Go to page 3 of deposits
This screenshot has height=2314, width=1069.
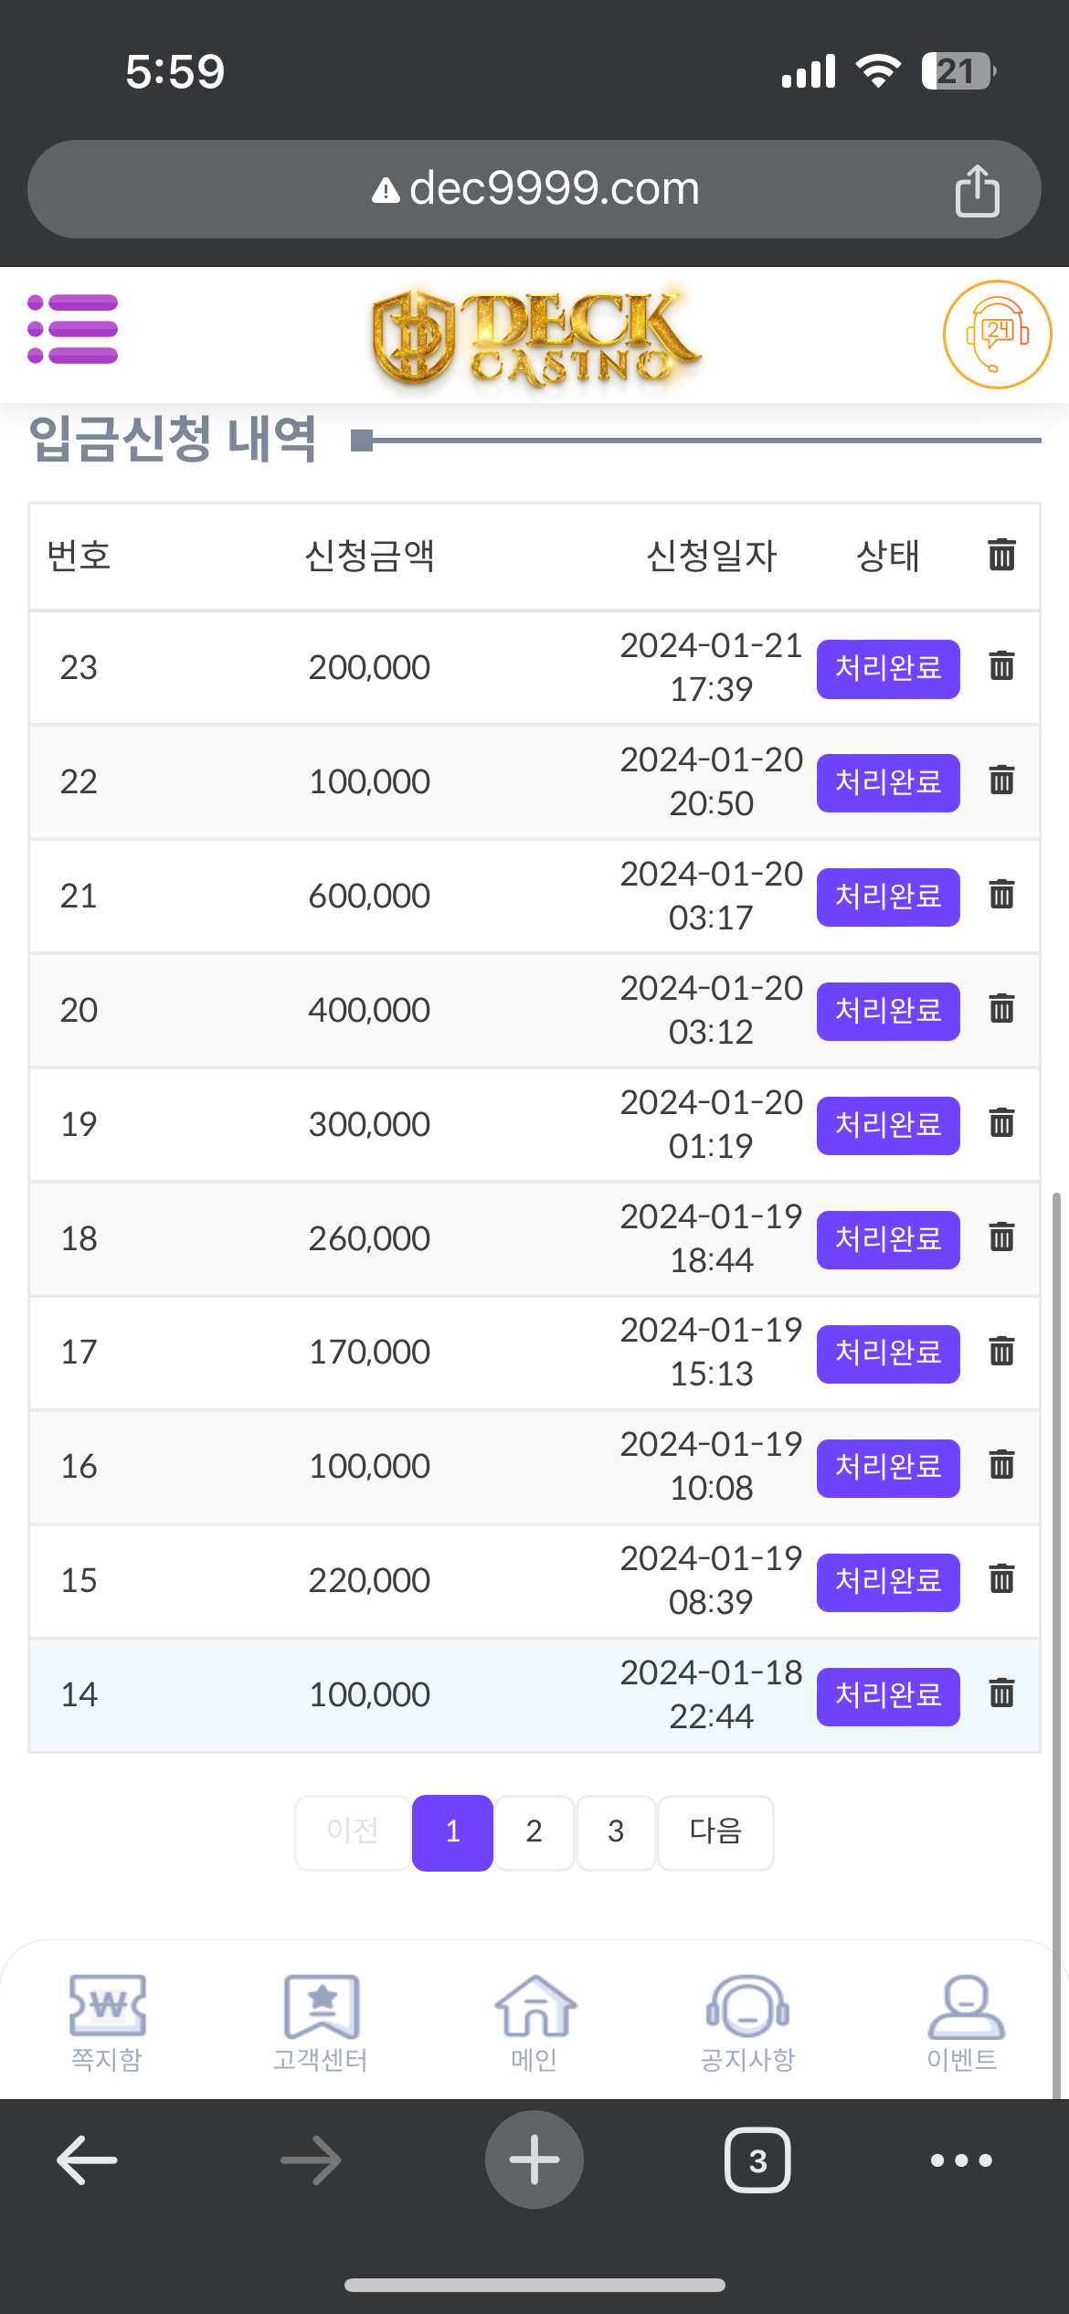pyautogui.click(x=616, y=1831)
